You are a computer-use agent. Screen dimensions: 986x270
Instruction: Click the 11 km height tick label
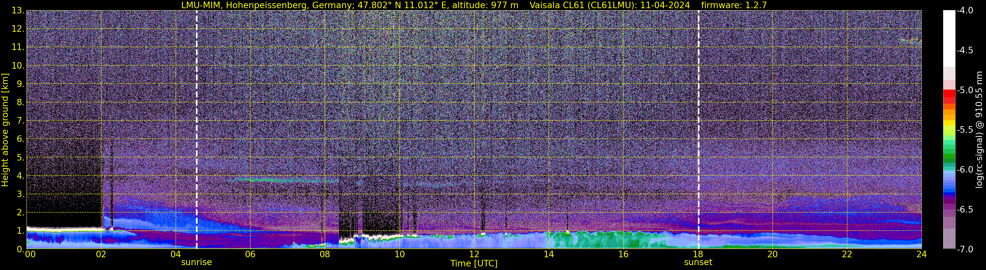click(18, 47)
